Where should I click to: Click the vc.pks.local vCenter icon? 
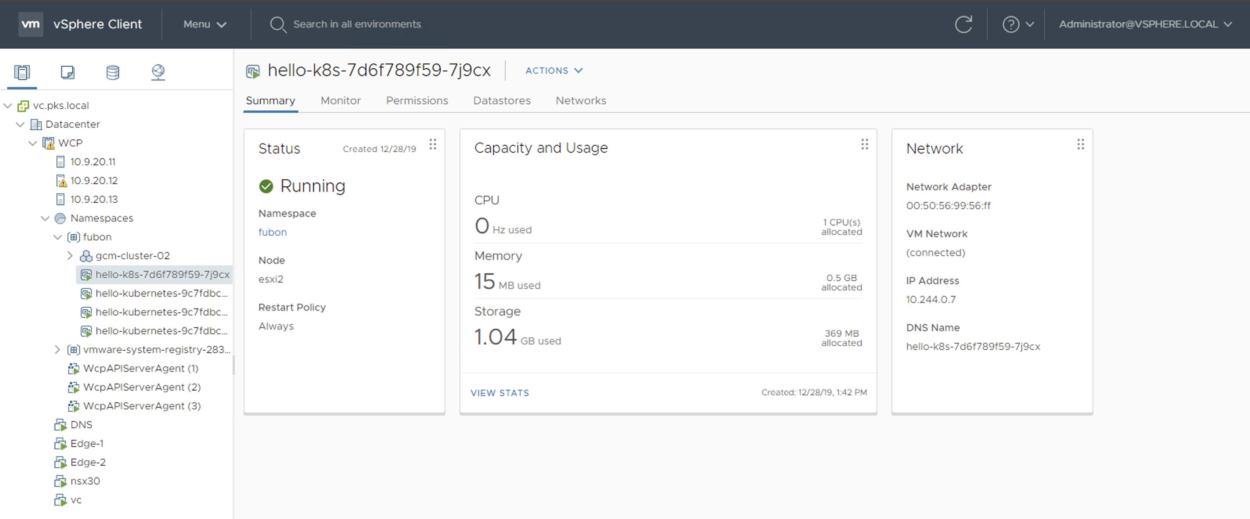click(x=23, y=105)
